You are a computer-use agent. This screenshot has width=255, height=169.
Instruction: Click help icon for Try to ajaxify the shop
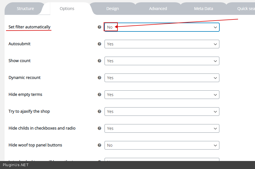tap(99, 112)
